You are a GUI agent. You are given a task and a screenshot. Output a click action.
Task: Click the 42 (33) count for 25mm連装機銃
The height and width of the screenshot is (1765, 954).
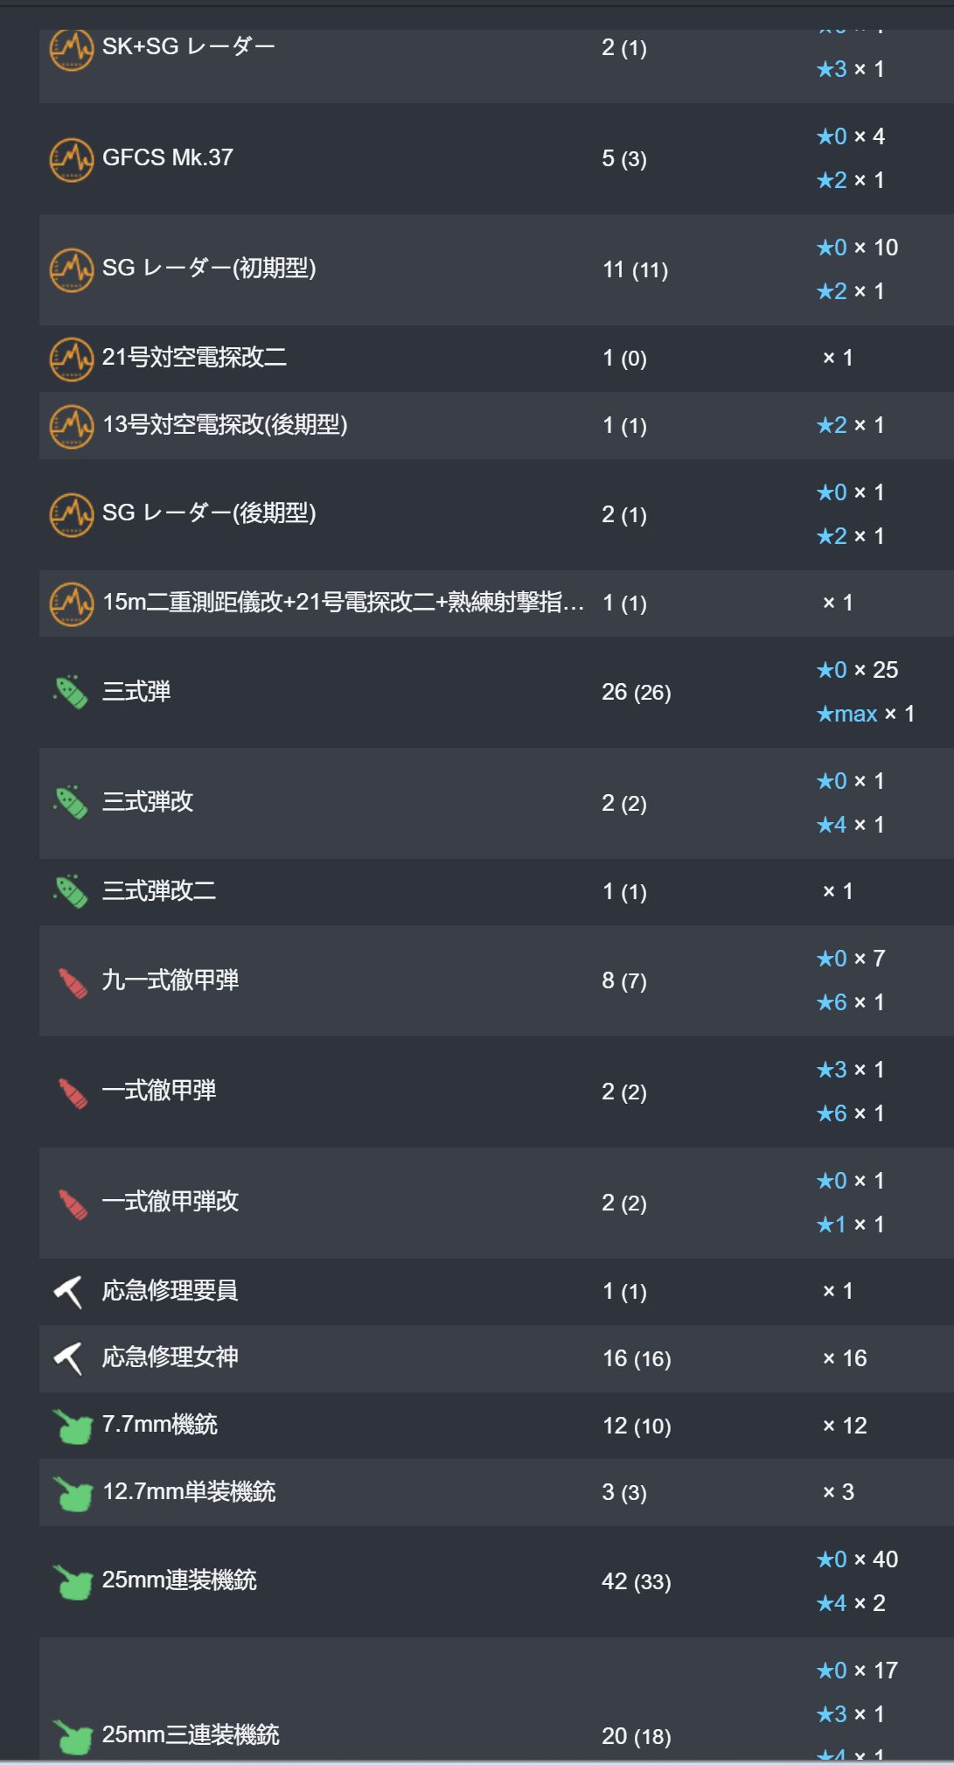click(x=637, y=1581)
